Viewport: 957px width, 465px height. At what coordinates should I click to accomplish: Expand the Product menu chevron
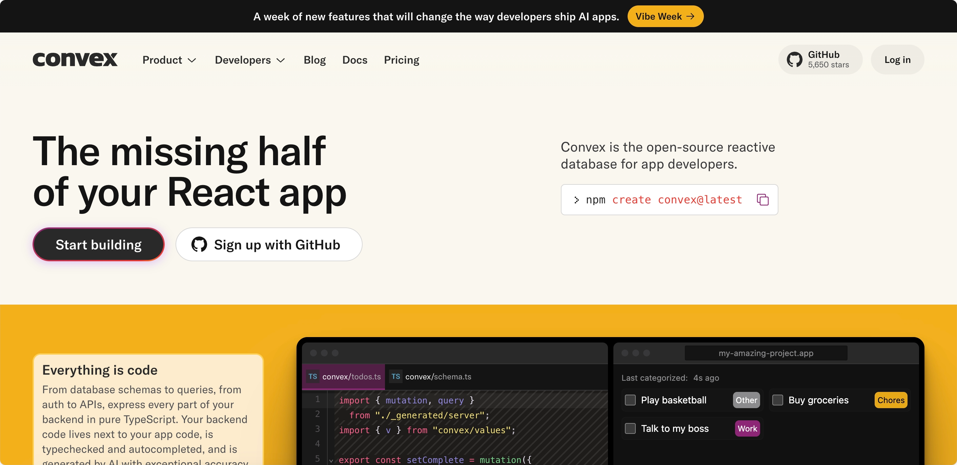click(x=192, y=60)
